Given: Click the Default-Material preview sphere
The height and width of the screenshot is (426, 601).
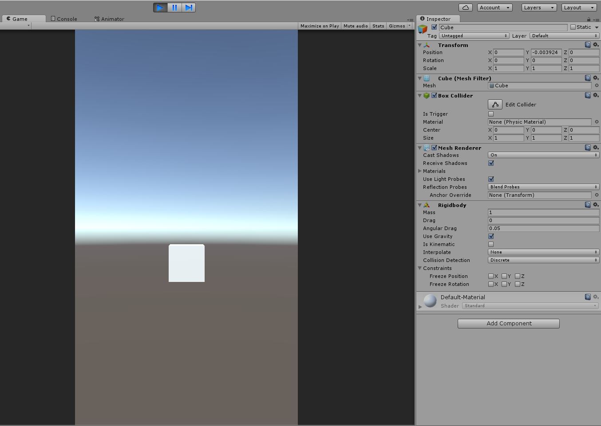Looking at the screenshot, I should [430, 301].
